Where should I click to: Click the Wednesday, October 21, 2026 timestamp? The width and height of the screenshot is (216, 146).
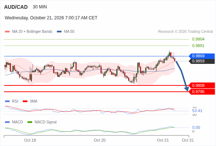pos(51,18)
